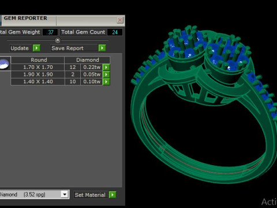Select the 1.70 X 1.70 size cell

click(38, 67)
